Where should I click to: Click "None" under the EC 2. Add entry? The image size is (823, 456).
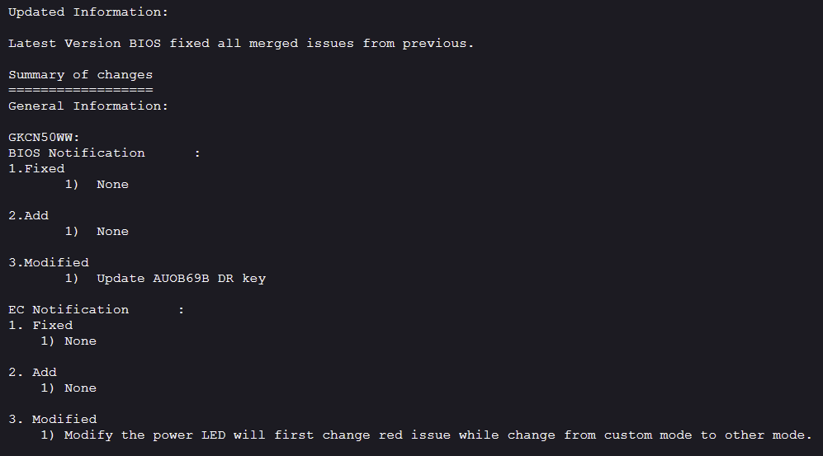coord(80,388)
